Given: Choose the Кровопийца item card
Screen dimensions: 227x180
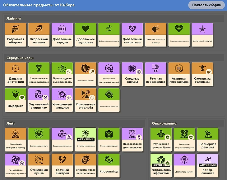Looking at the screenshot, I should (109, 166).
